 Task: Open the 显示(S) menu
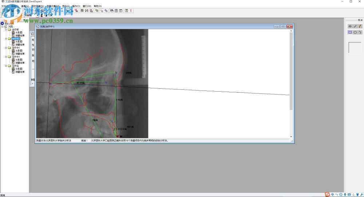(66, 6)
